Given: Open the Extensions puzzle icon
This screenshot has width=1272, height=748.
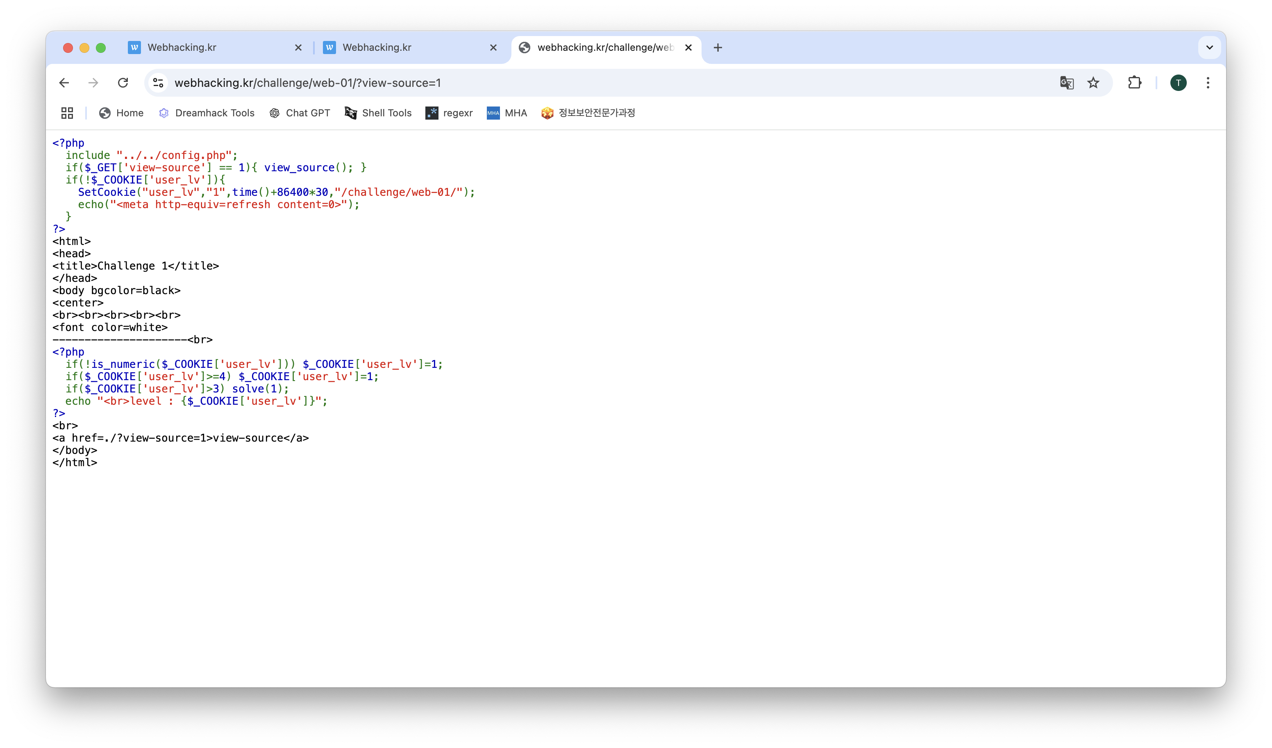Looking at the screenshot, I should coord(1135,83).
